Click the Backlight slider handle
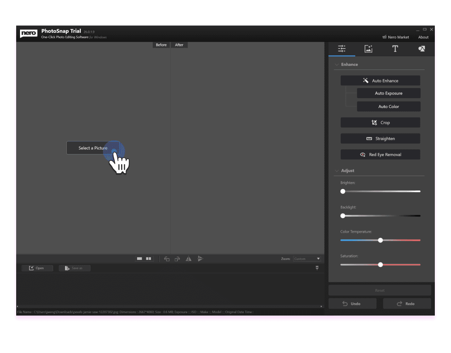 343,216
